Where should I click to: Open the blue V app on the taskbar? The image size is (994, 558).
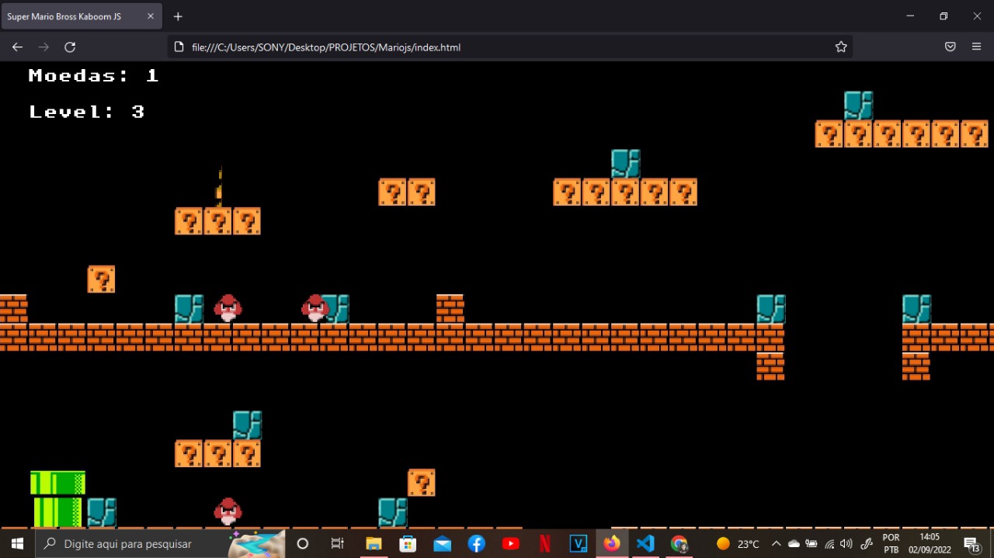point(579,544)
